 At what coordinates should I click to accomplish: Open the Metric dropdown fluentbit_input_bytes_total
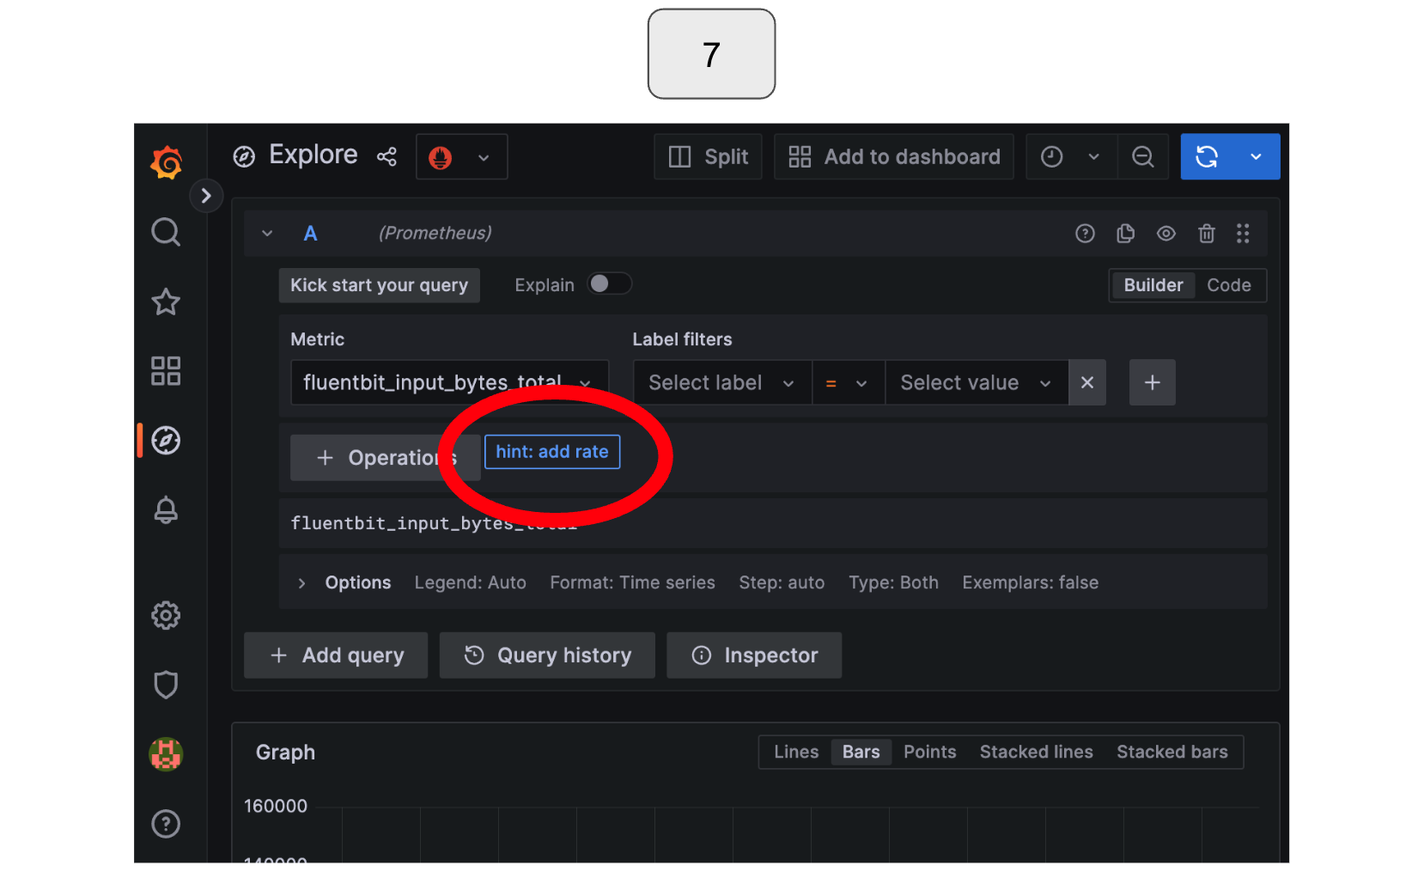click(x=449, y=382)
